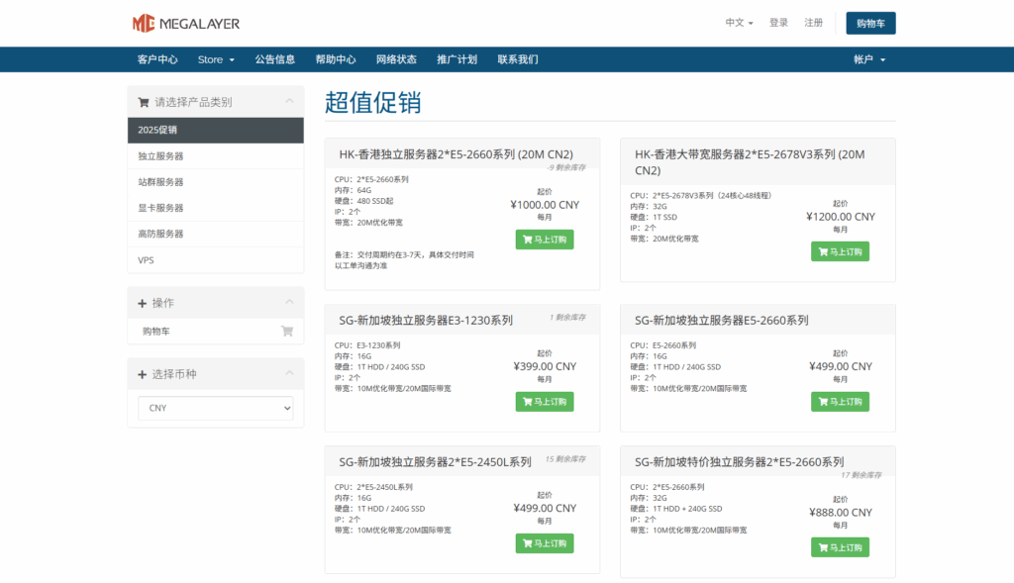Order SG E5-2660 ¥499 server with 马上订购
1014x583 pixels.
click(x=840, y=402)
